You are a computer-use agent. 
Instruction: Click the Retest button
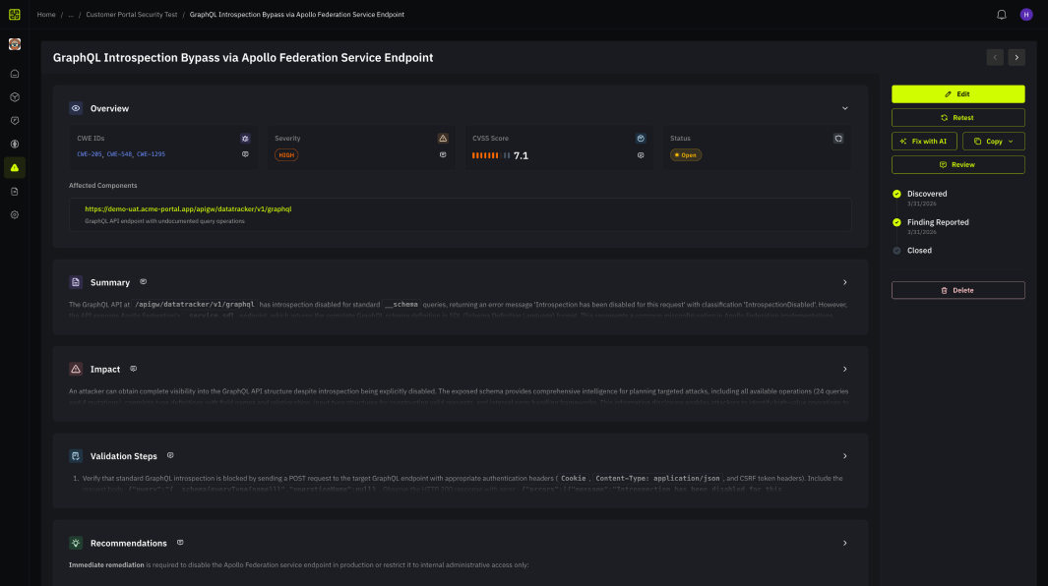click(957, 118)
